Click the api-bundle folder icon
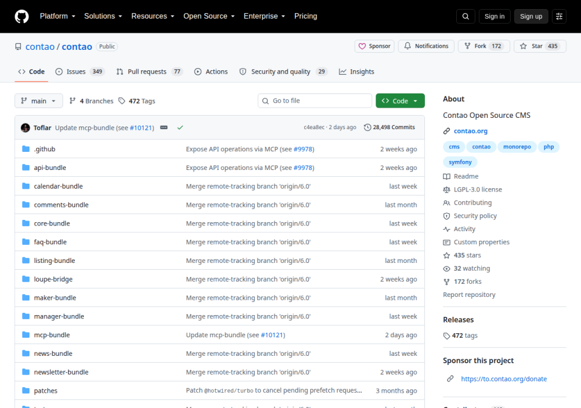Screen dimensions: 581x408 [x=26, y=167]
